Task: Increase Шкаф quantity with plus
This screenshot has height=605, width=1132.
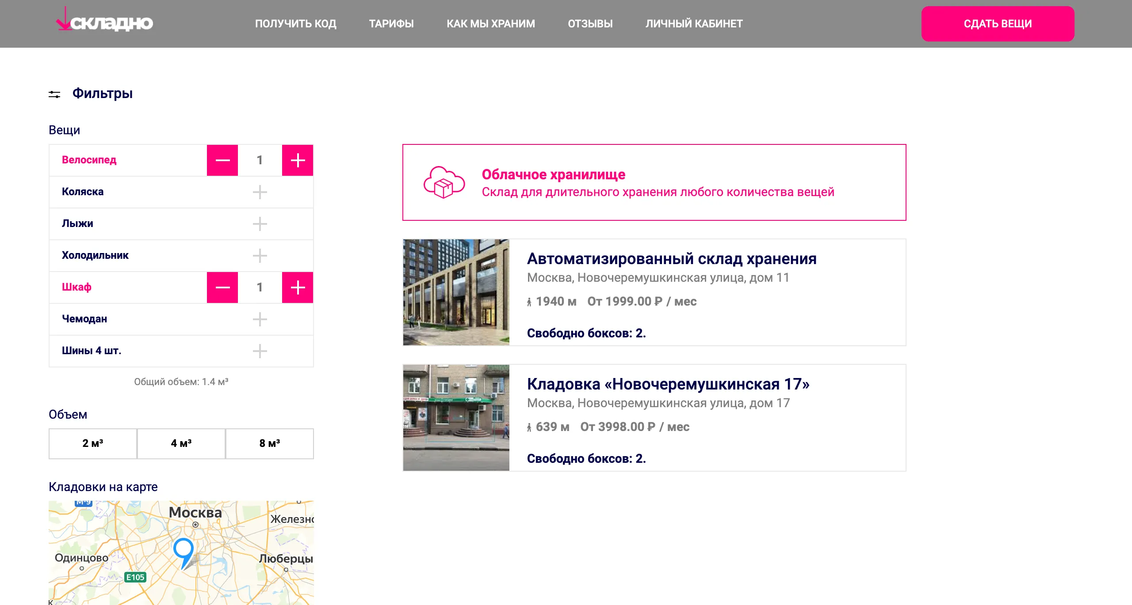Action: (x=298, y=287)
